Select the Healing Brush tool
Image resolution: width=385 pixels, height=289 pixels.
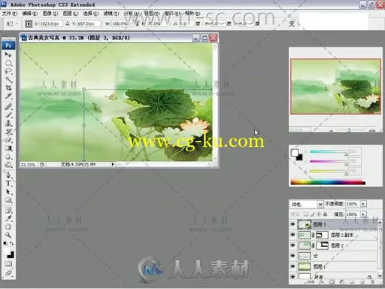pyautogui.click(x=8, y=106)
